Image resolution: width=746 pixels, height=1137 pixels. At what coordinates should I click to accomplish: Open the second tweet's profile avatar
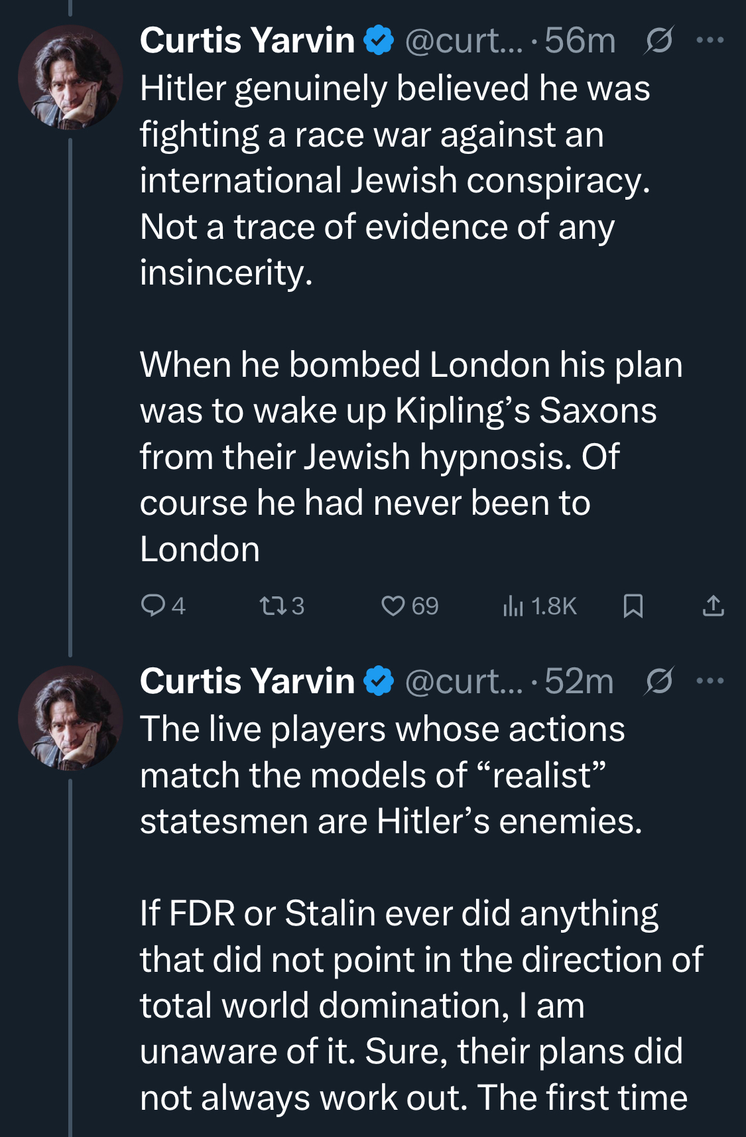pos(70,718)
